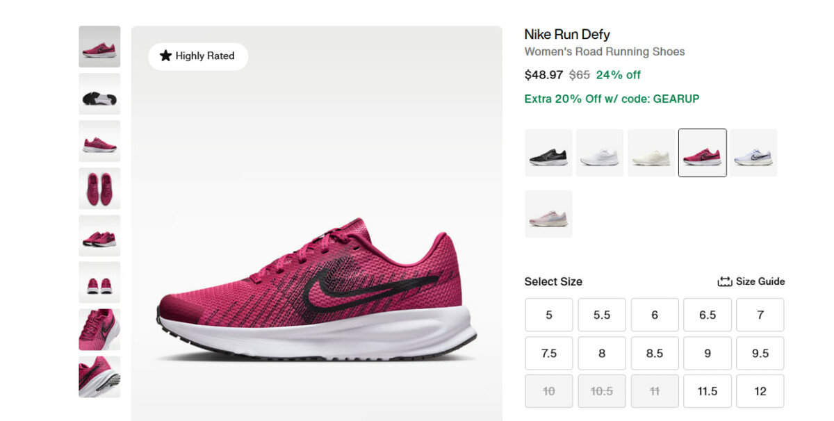Select size 11.5 button
Image resolution: width=834 pixels, height=421 pixels.
[708, 391]
